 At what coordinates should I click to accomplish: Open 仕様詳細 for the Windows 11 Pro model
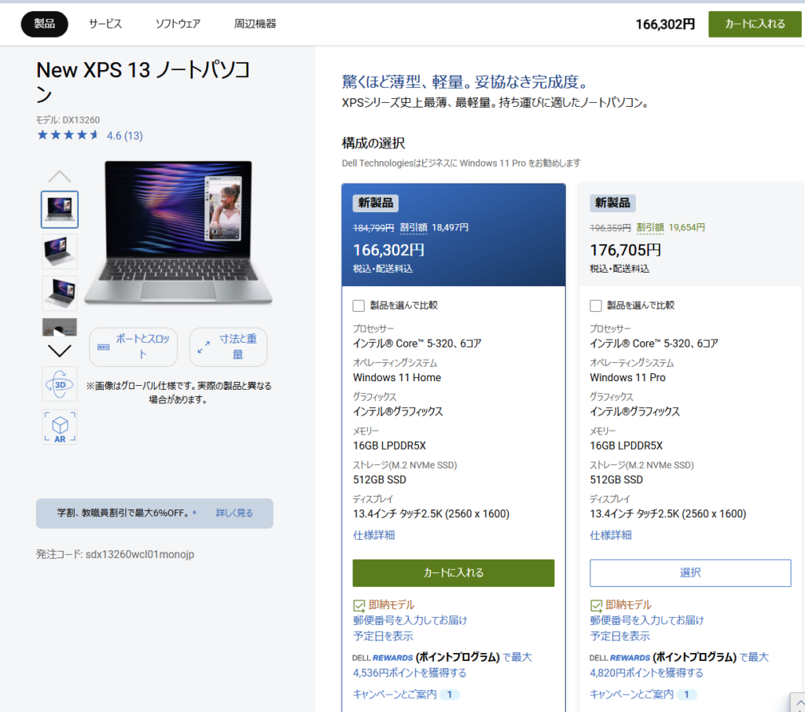[610, 535]
